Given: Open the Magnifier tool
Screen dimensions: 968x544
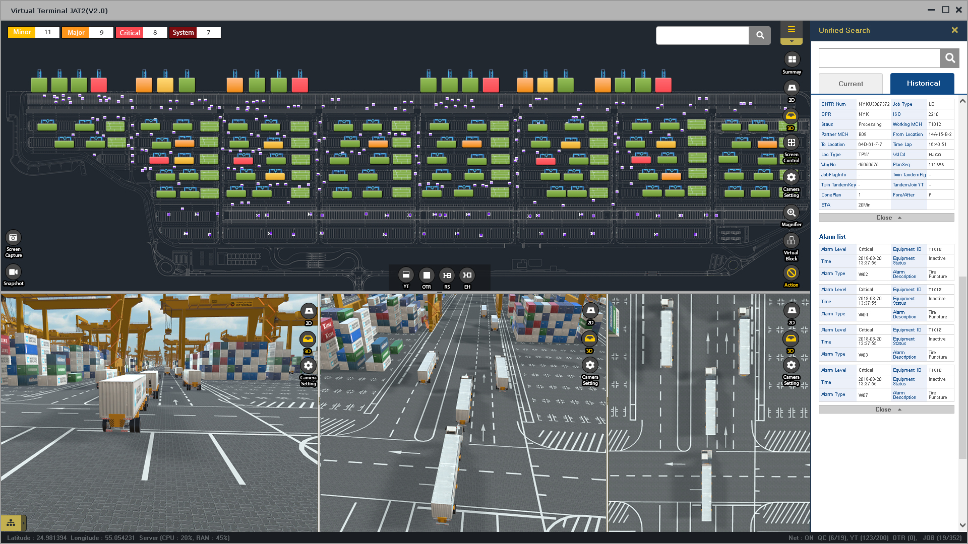Looking at the screenshot, I should point(792,213).
